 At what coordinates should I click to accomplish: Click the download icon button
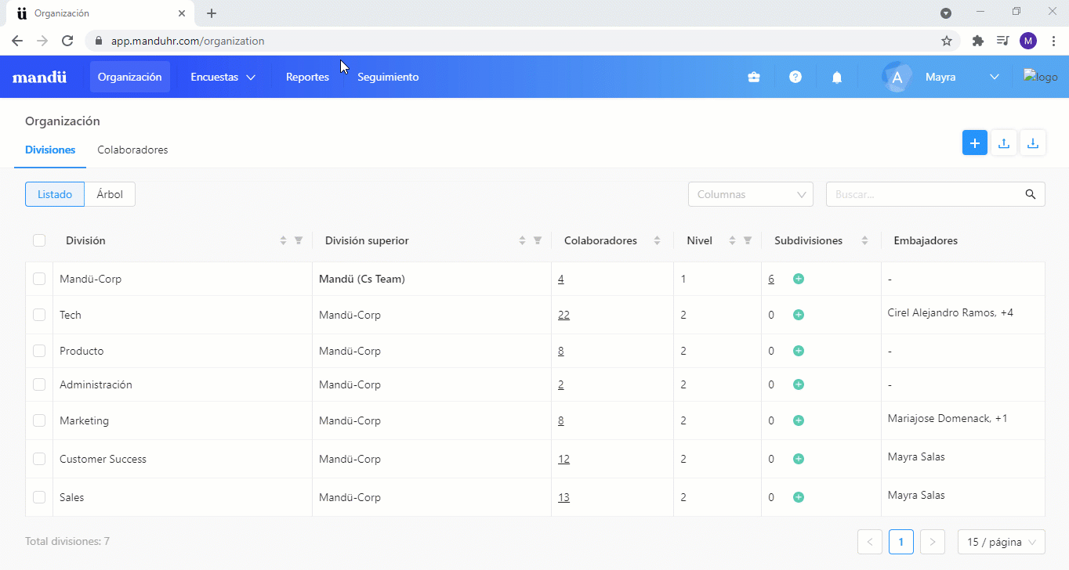[1033, 143]
